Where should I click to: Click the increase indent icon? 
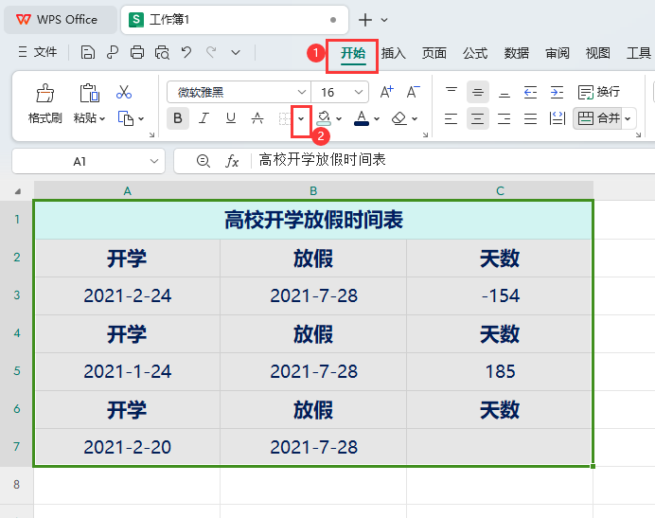tap(557, 92)
